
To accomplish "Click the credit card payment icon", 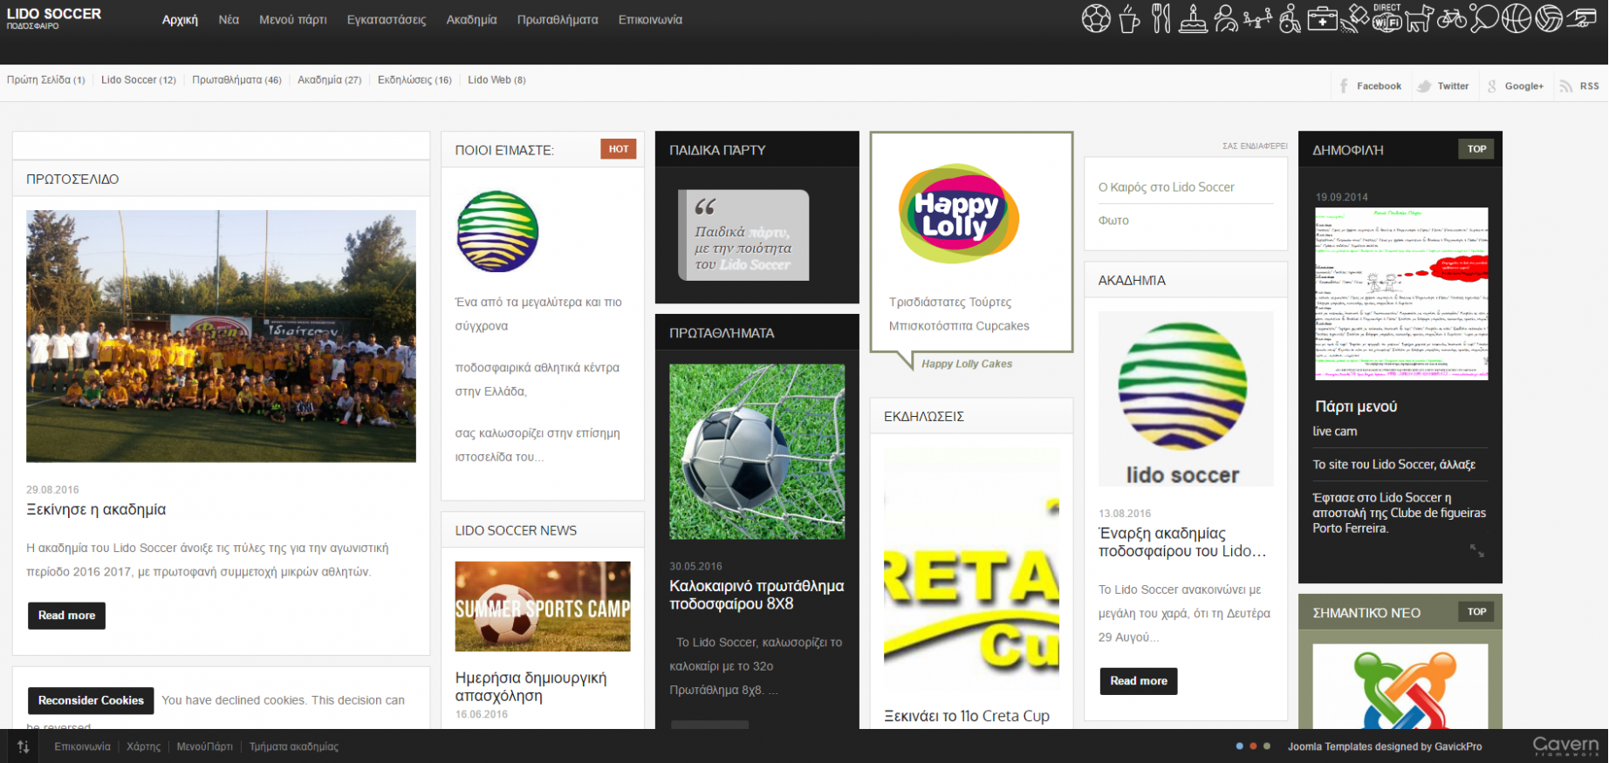I will coord(1581,18).
